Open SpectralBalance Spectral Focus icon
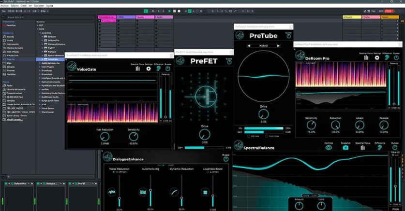405x211 pixels. (362, 148)
